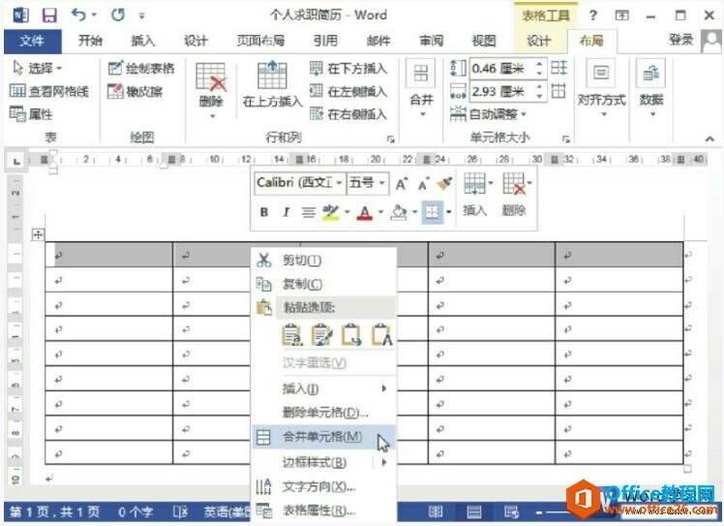Click the text highlight color button
This screenshot has width=724, height=526.
pyautogui.click(x=331, y=212)
